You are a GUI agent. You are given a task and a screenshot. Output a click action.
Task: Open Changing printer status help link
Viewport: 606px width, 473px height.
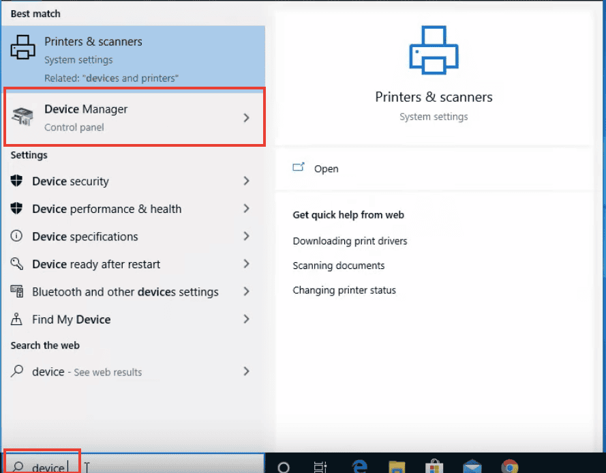tap(344, 290)
